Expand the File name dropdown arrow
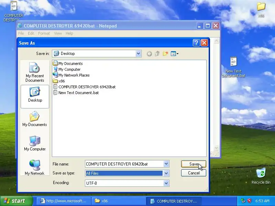Image resolution: width=275 pixels, height=206 pixels. coord(166,164)
